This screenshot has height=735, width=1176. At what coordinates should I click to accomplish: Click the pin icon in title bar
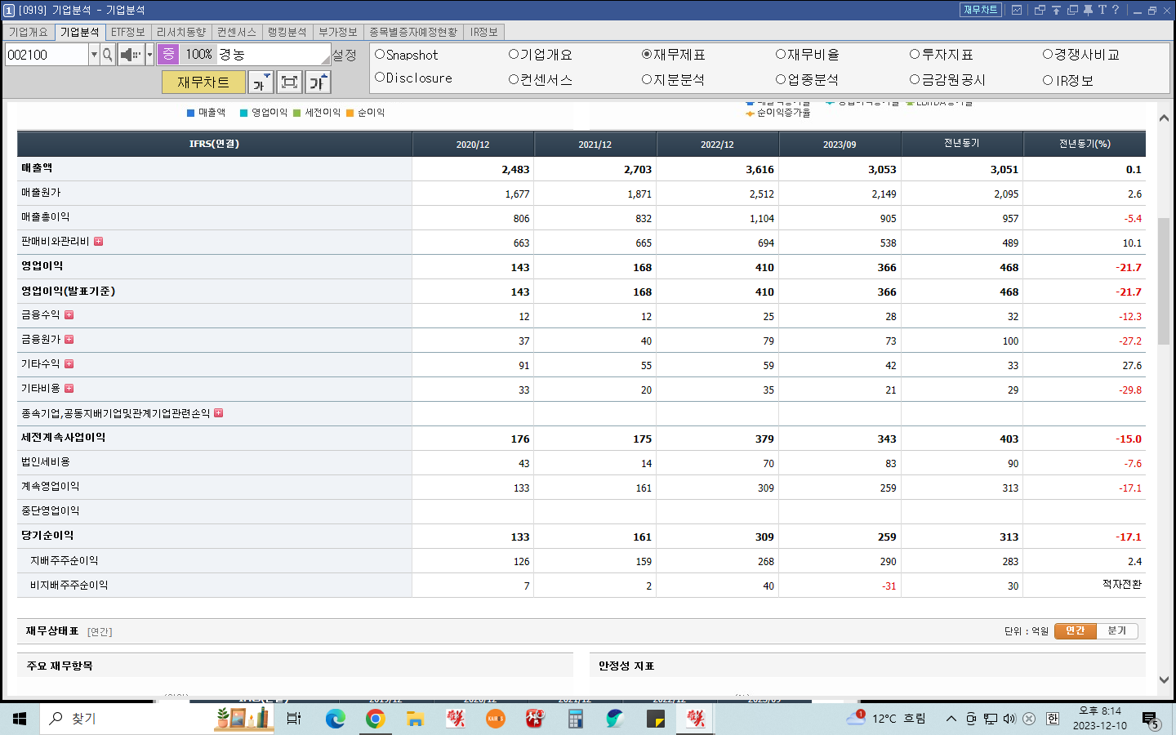tap(1088, 10)
